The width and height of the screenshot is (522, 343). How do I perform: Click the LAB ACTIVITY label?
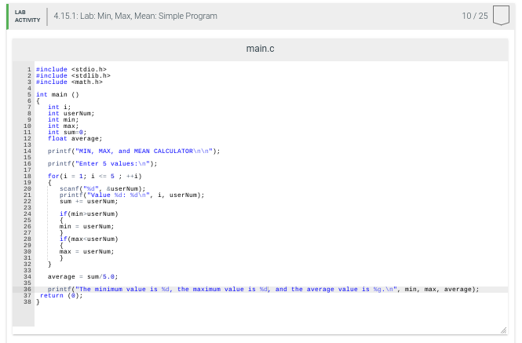27,16
